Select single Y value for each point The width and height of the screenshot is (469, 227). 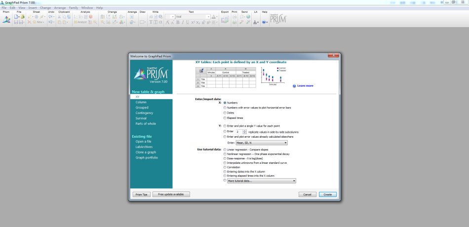225,126
